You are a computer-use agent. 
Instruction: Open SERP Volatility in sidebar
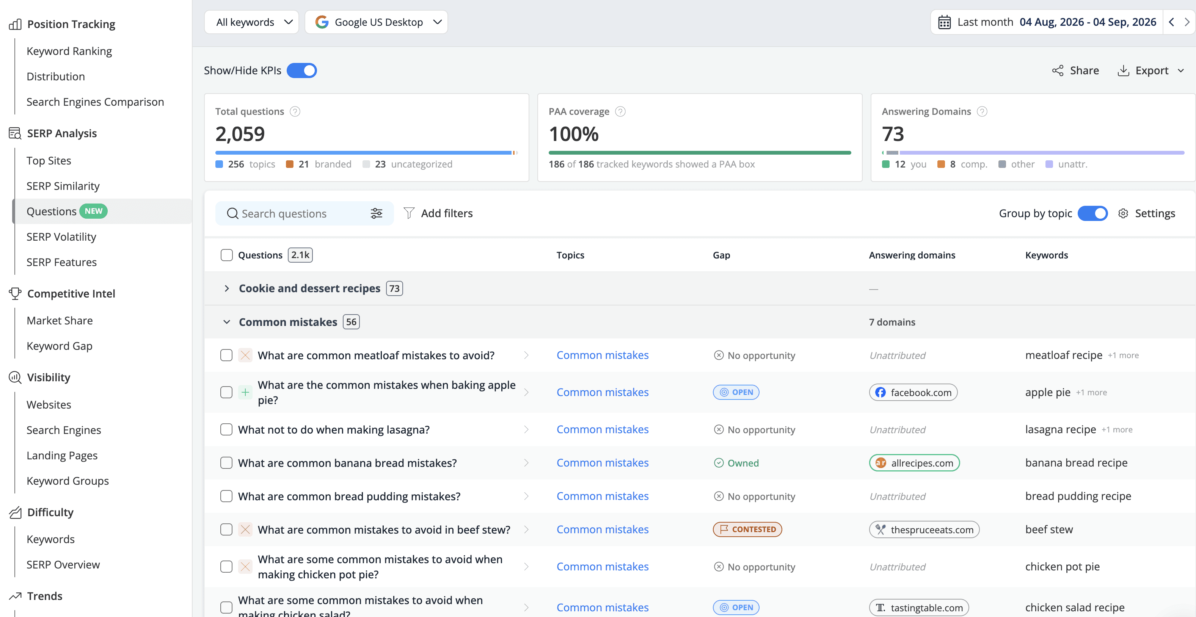point(61,236)
